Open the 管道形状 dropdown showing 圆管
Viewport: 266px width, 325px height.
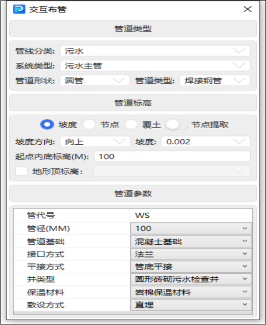tap(95, 80)
